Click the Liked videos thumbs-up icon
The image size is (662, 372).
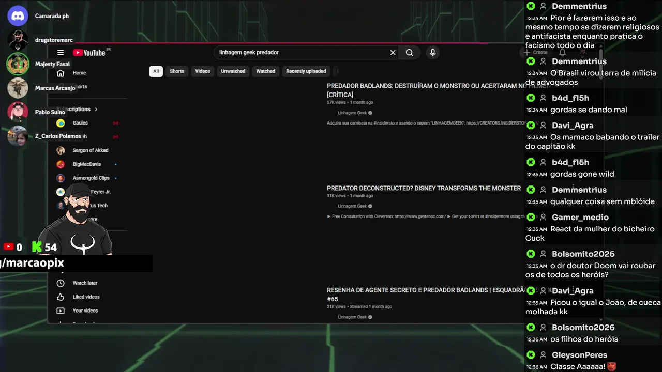point(61,297)
